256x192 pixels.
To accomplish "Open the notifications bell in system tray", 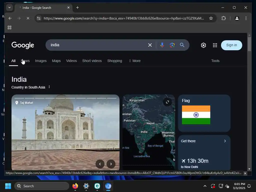I will click(x=249, y=186).
